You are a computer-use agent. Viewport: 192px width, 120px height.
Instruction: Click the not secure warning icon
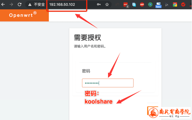pos(30,5)
